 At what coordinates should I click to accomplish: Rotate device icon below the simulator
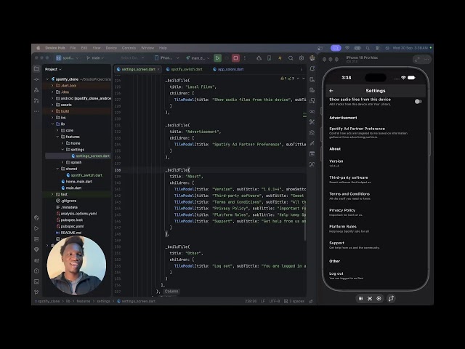[391, 299]
